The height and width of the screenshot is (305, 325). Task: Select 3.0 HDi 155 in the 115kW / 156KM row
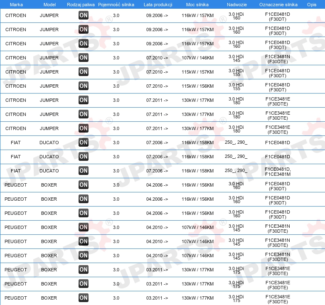click(236, 86)
